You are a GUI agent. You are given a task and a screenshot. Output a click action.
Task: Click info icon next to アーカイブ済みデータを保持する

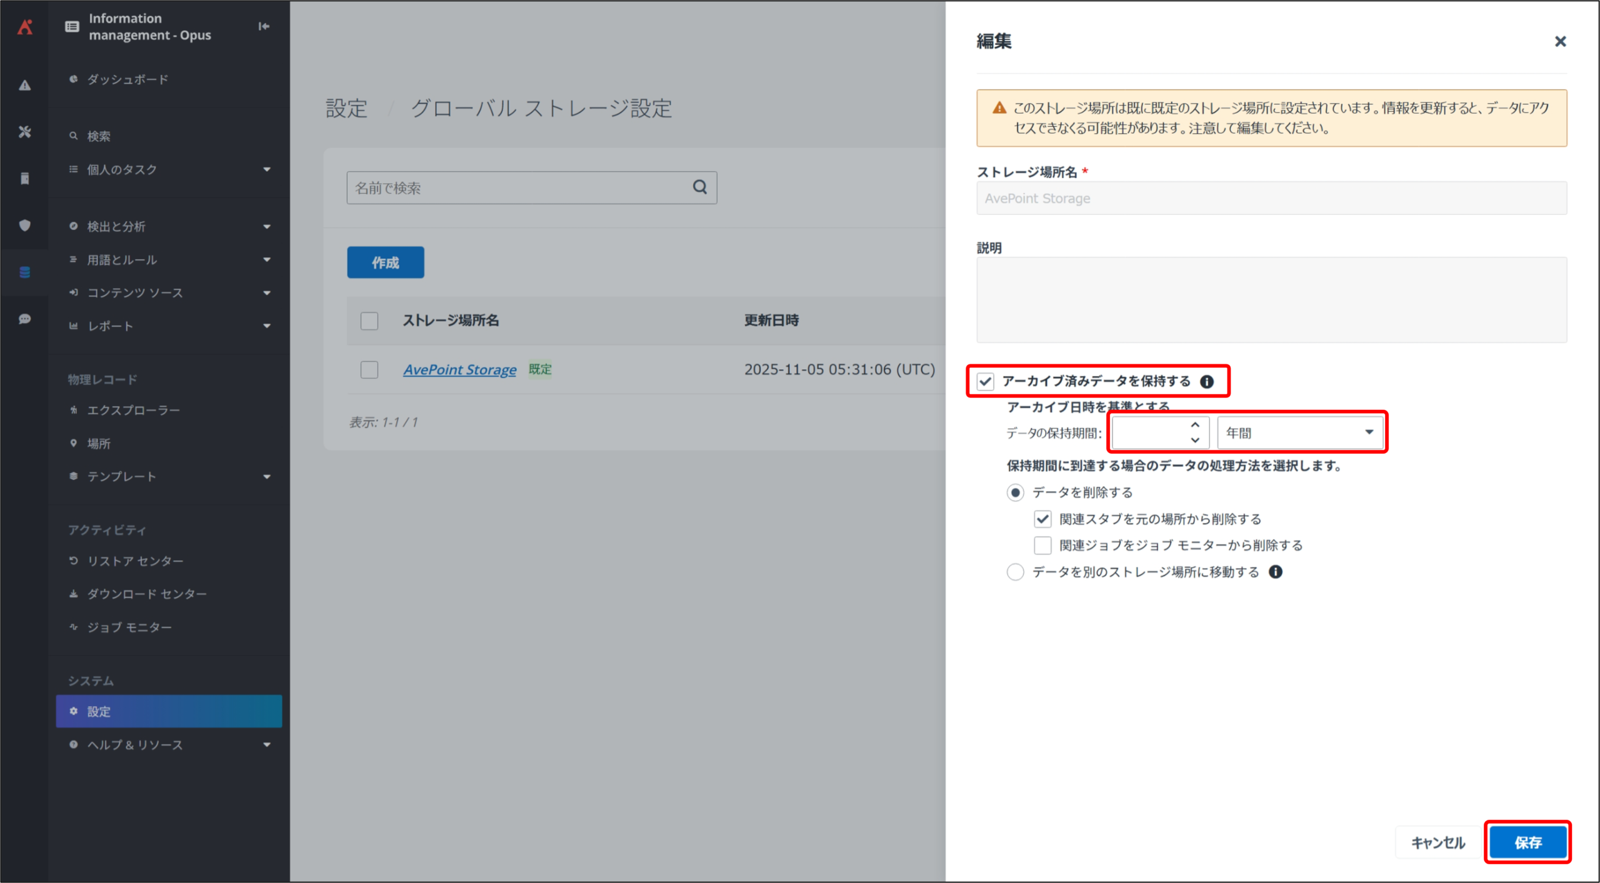click(1207, 382)
